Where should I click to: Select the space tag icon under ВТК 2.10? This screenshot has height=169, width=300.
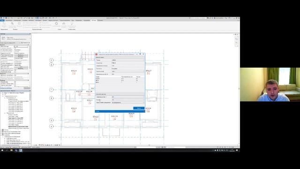click(114, 119)
